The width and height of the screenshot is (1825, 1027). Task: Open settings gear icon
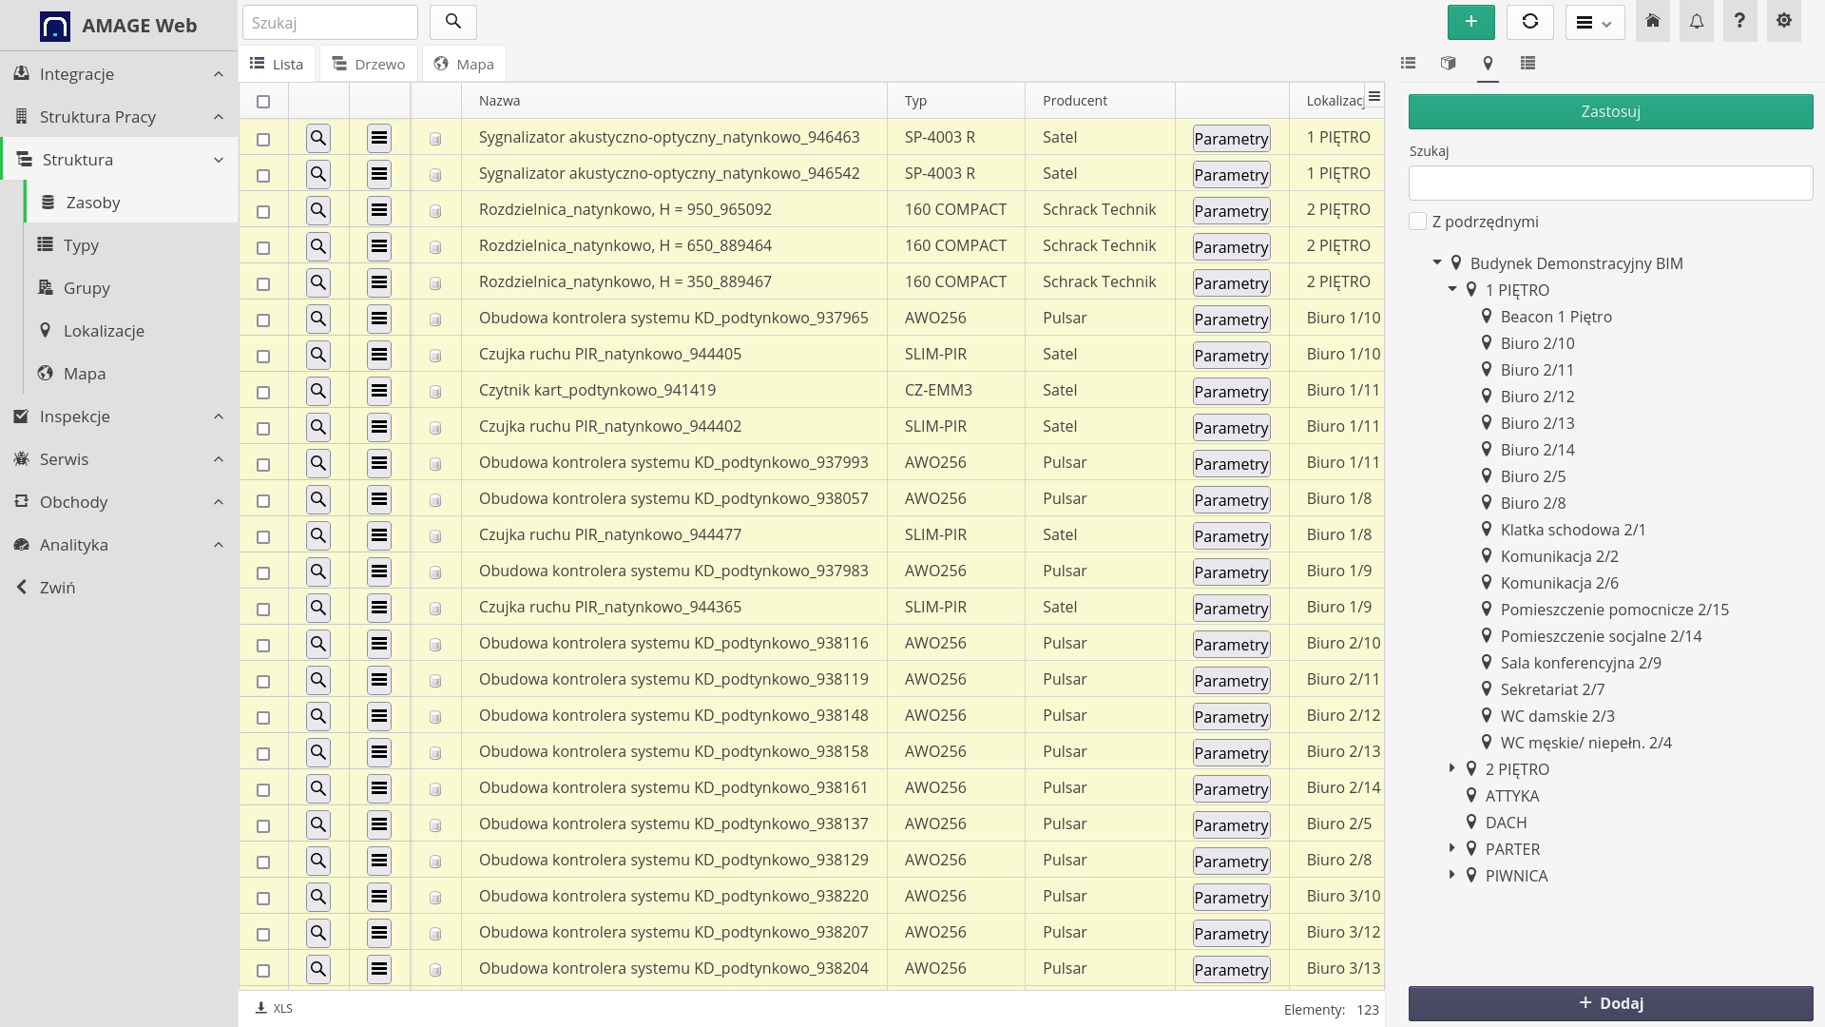(x=1784, y=21)
